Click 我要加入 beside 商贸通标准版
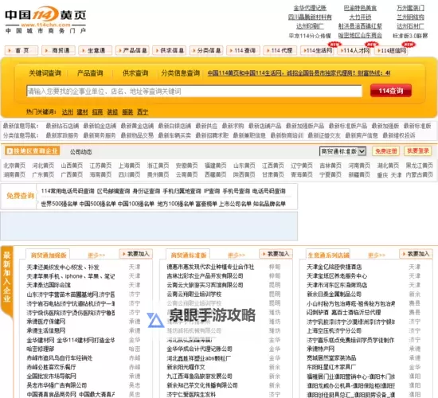 point(276,254)
